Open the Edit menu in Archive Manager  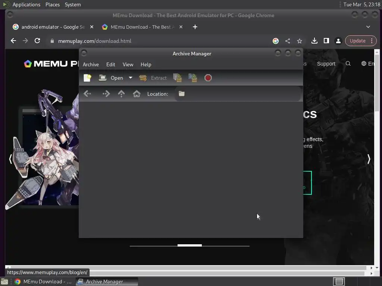(x=110, y=64)
